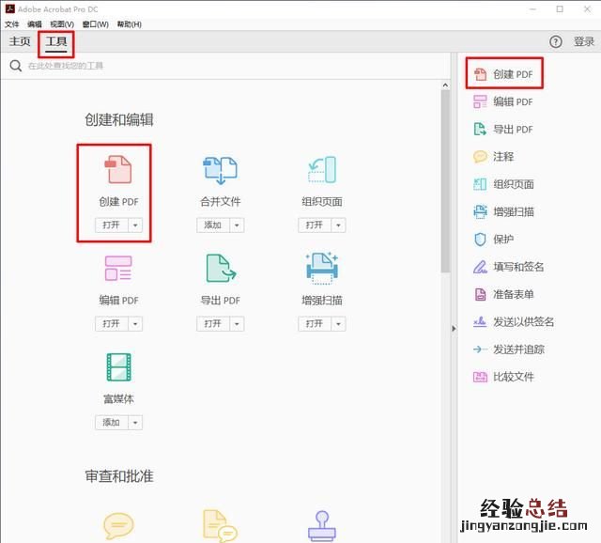Click the Edit PDF (编辑 PDF) grid icon

[x=118, y=268]
